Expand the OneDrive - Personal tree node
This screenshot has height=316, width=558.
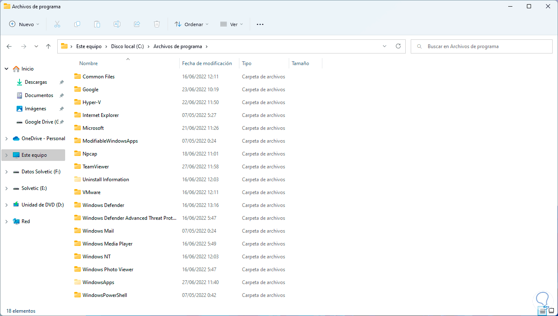click(6, 139)
